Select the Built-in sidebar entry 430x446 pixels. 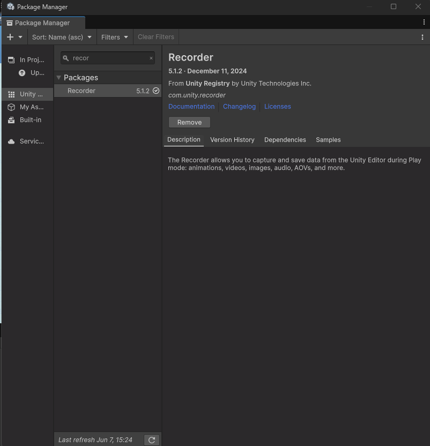pyautogui.click(x=27, y=120)
